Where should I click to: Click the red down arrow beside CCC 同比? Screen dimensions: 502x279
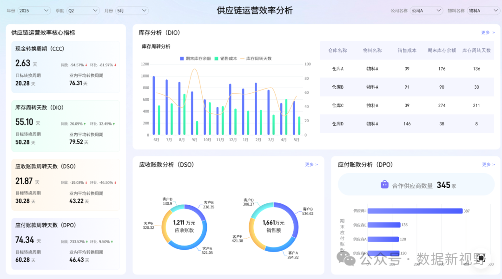tap(86, 65)
